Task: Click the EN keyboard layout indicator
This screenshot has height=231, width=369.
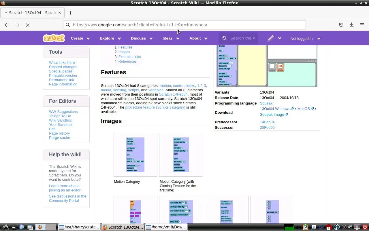Action: tap(321, 227)
